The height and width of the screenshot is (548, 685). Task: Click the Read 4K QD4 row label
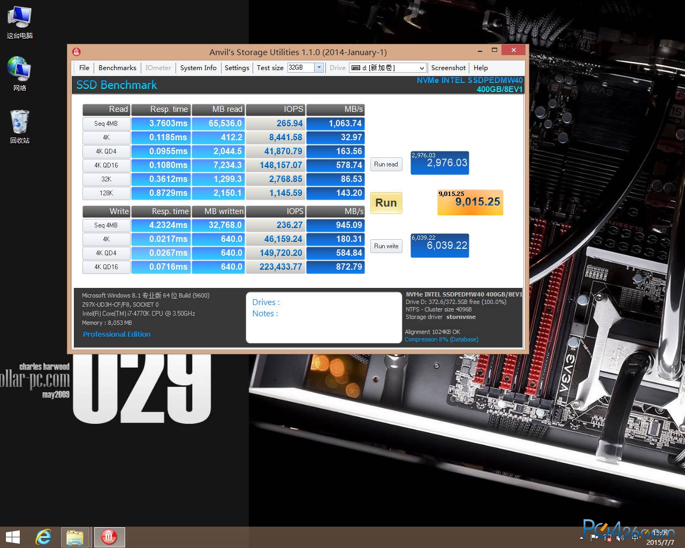coord(106,151)
